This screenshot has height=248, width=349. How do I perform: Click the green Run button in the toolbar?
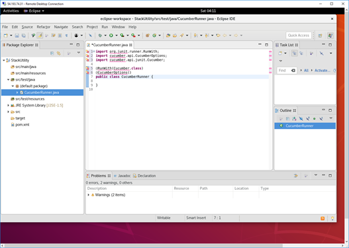coord(111,35)
